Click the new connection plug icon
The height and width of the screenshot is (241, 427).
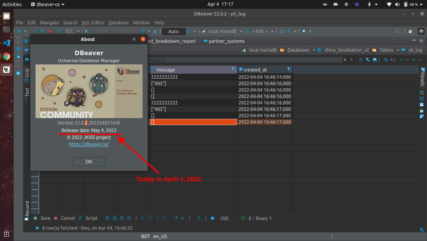(19, 31)
